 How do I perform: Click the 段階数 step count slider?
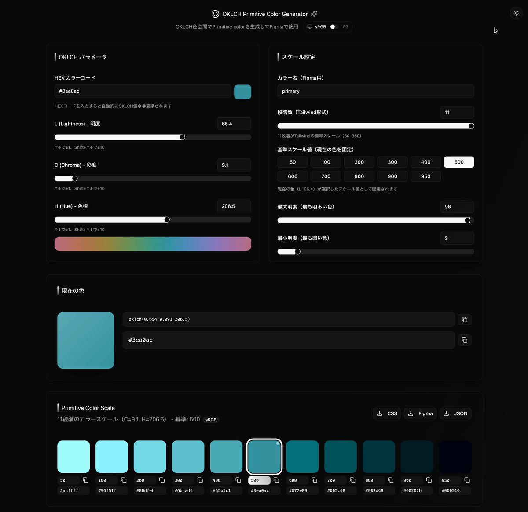(x=376, y=126)
